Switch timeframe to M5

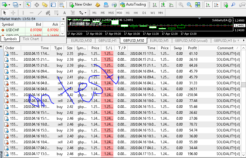(102, 13)
